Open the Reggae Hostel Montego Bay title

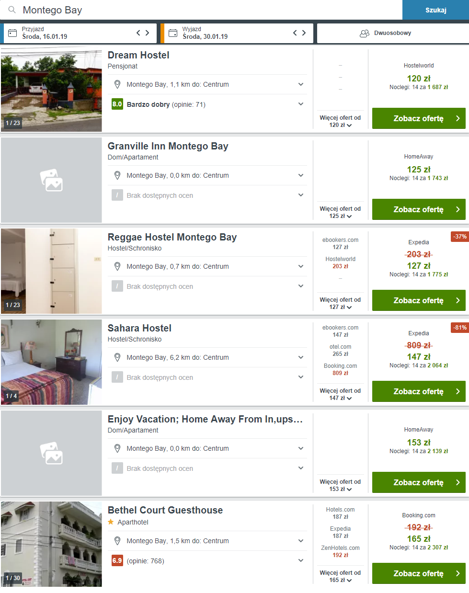click(172, 237)
